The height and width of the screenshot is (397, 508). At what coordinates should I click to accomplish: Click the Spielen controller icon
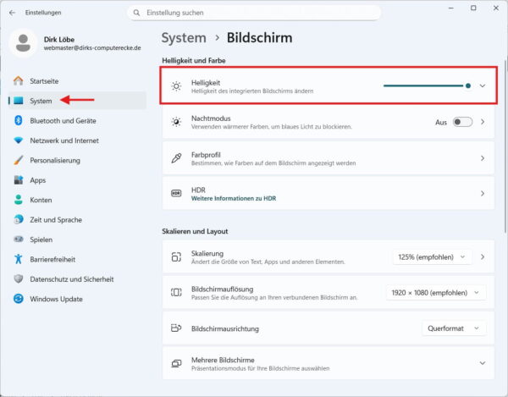[19, 240]
